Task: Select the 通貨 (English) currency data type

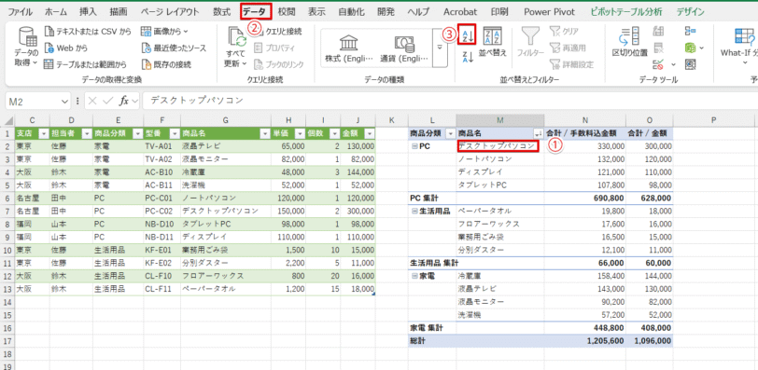Action: pyautogui.click(x=404, y=49)
